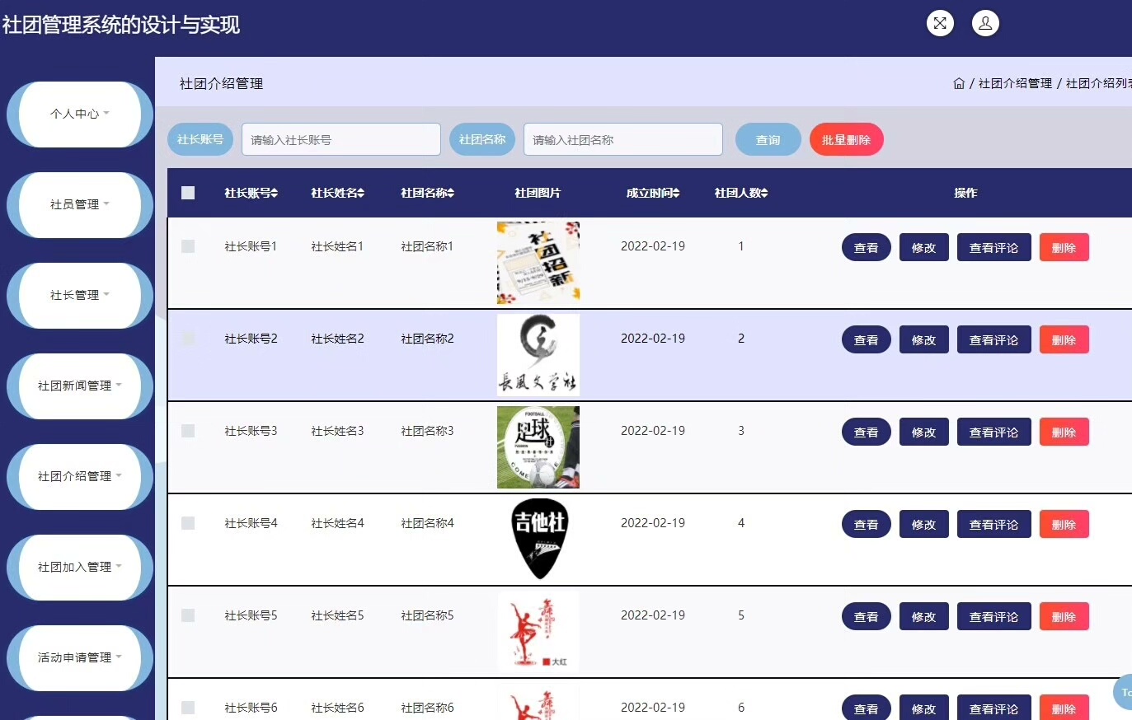
Task: Expand the 社员管理 sidebar menu
Action: (x=80, y=205)
